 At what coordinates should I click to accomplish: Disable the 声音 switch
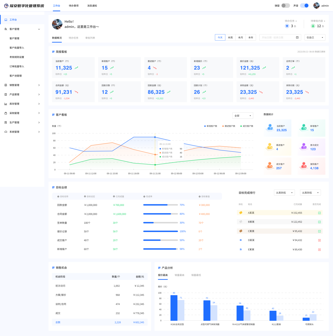pos(304,6)
